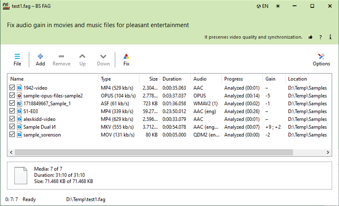Uncheck the sample_sorenson file
The width and height of the screenshot is (339, 206).
pyautogui.click(x=12, y=135)
